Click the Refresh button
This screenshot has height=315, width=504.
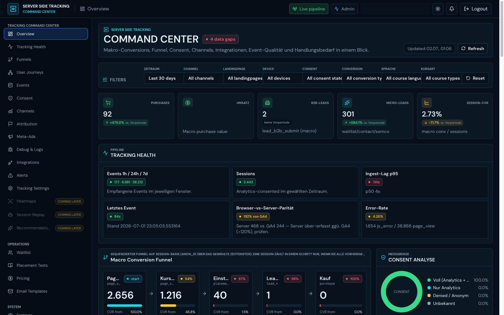(472, 49)
